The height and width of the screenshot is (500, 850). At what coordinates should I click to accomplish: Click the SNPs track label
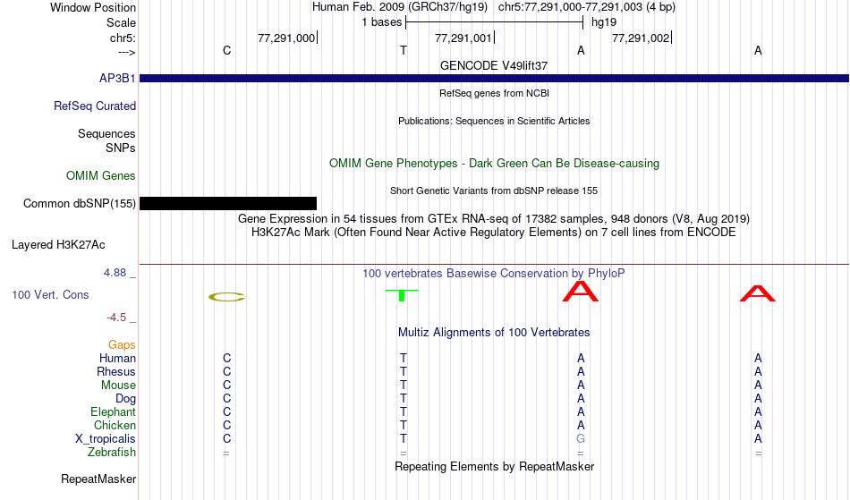pos(121,148)
